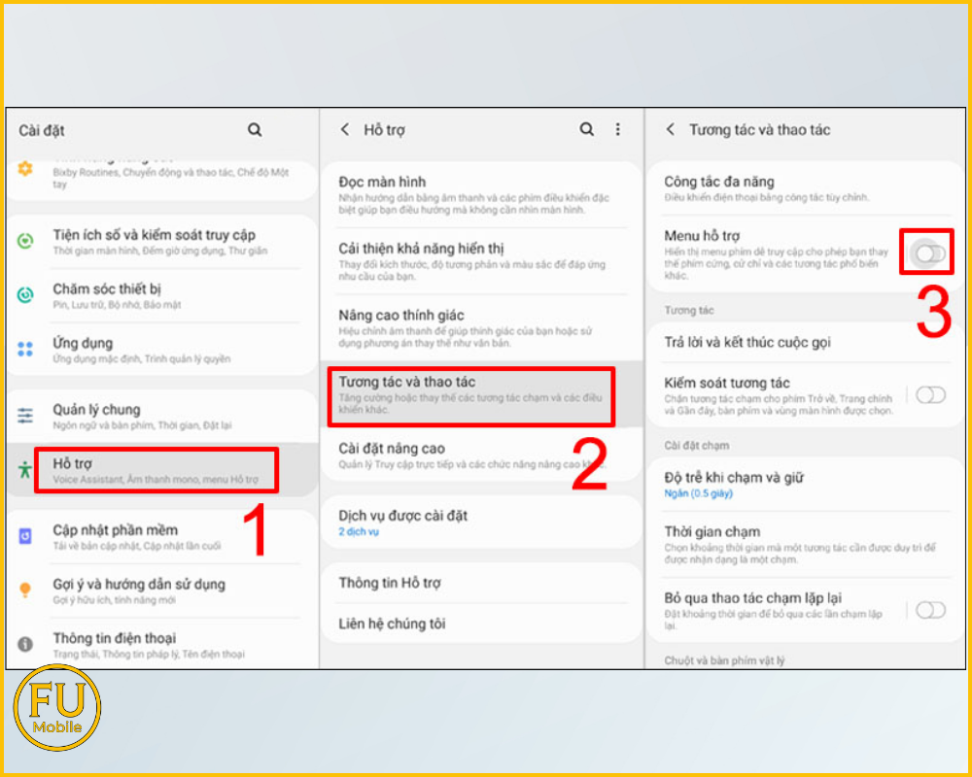Click the search icon in Cài đặt header
The height and width of the screenshot is (777, 972).
coord(255,130)
